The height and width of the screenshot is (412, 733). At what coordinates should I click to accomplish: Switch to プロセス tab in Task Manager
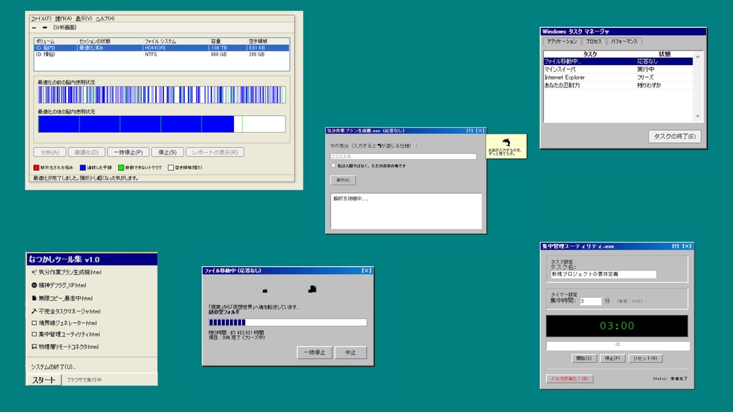pyautogui.click(x=593, y=41)
